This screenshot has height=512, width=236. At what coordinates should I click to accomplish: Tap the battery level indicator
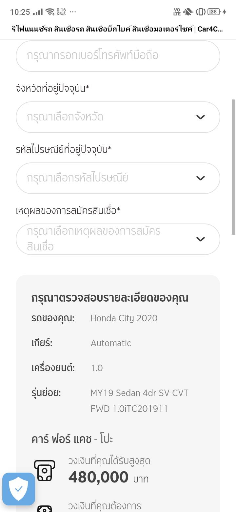click(213, 12)
